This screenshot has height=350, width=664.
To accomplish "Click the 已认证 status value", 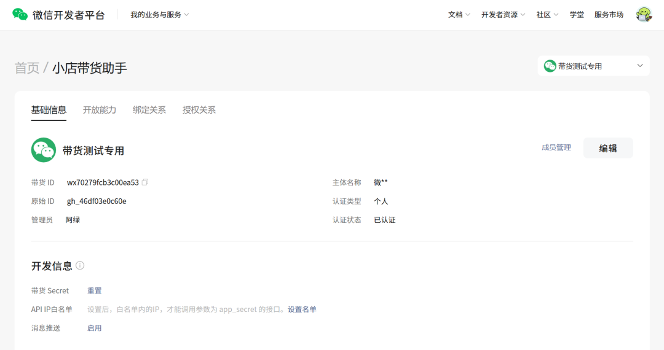I will tap(384, 220).
